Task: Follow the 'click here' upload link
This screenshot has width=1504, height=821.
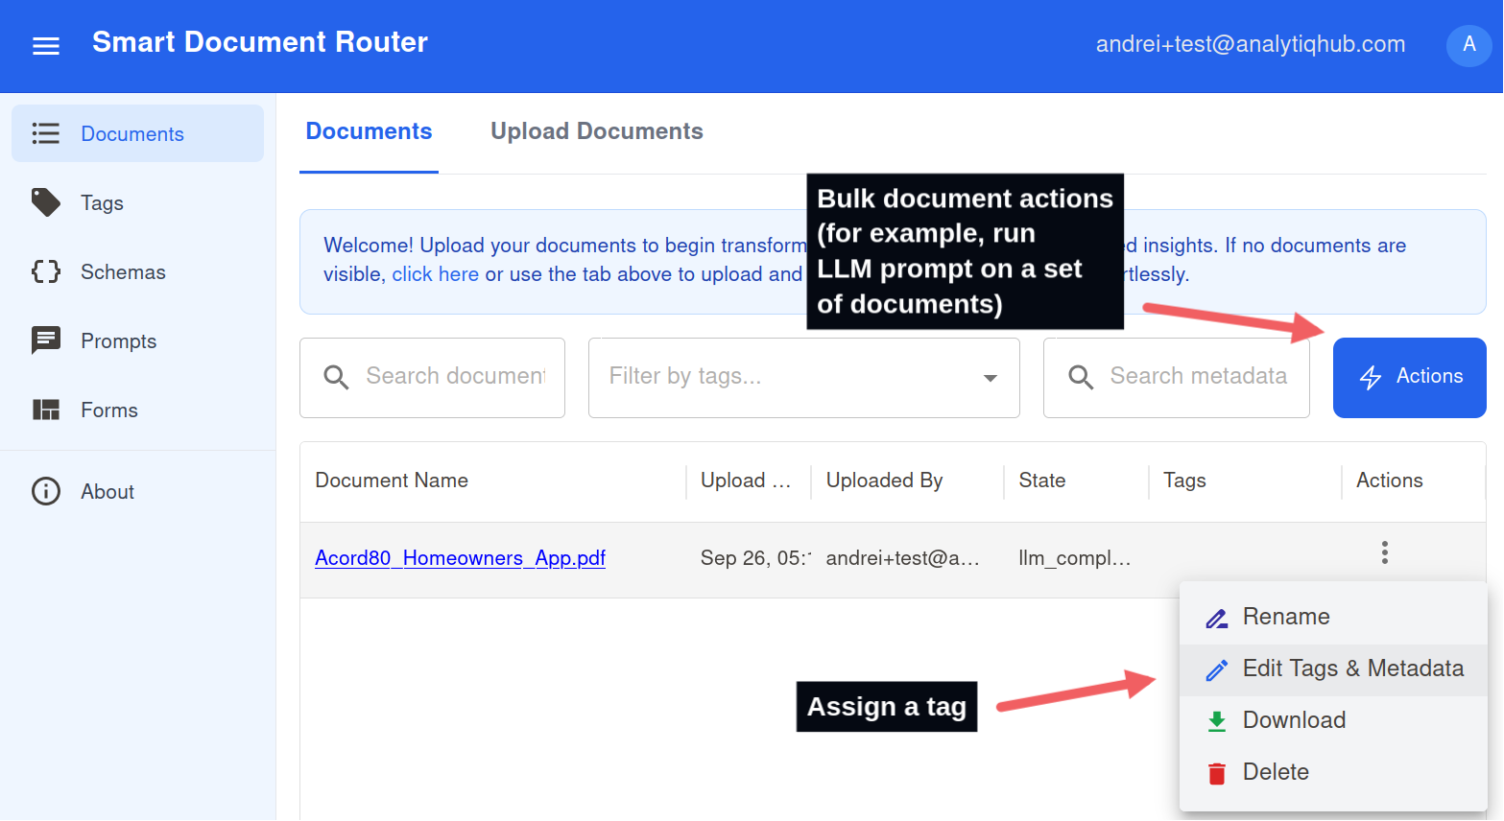Action: (435, 274)
